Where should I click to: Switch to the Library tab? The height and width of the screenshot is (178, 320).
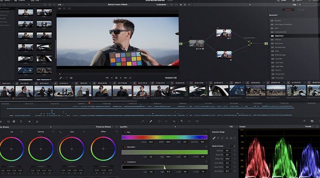click(288, 10)
